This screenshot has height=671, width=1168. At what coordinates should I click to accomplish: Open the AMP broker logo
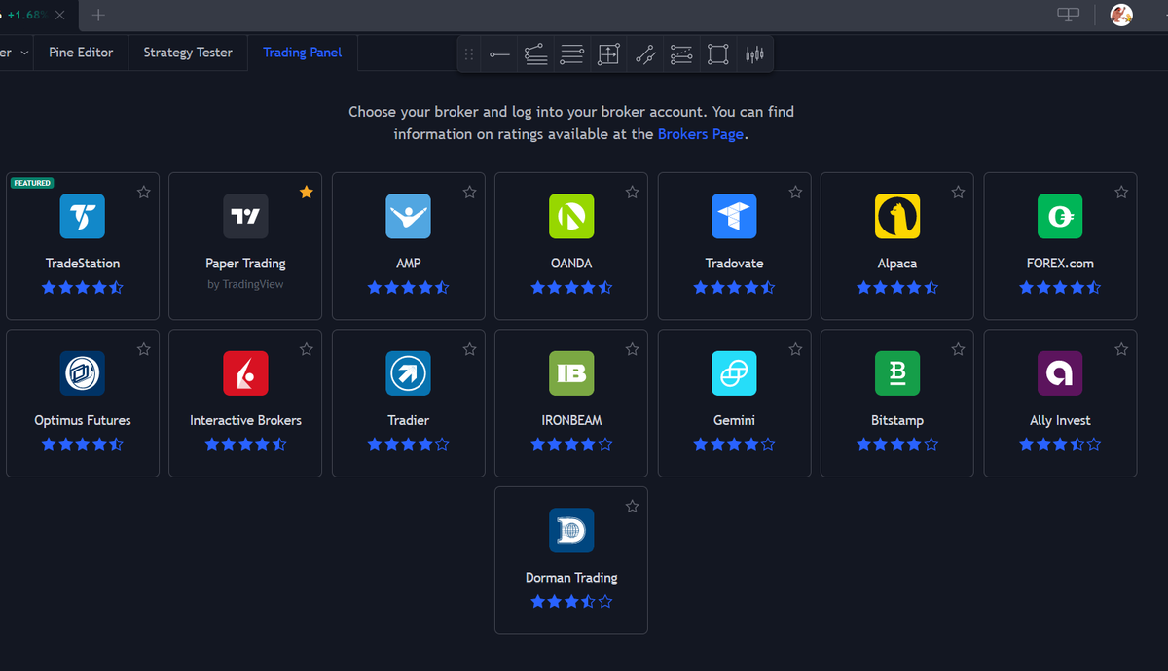(x=408, y=216)
